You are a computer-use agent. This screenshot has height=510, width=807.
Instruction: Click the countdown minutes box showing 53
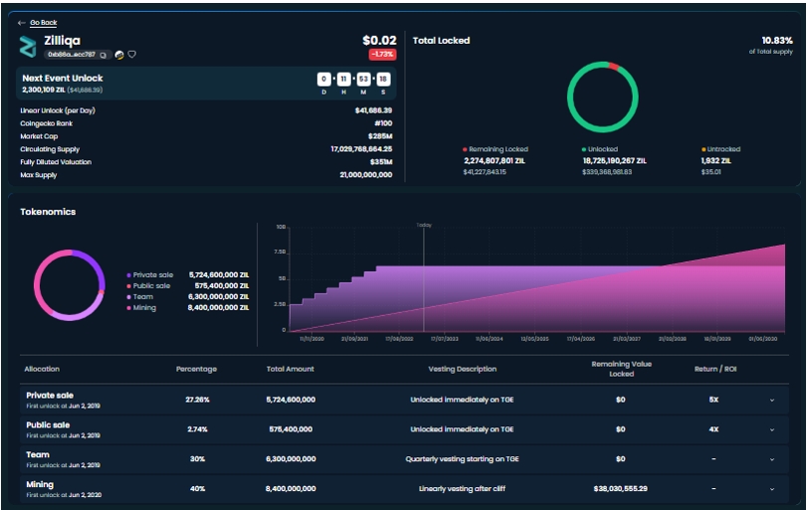(x=363, y=80)
